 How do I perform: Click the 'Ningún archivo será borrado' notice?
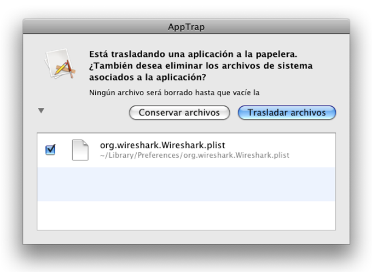click(x=175, y=92)
